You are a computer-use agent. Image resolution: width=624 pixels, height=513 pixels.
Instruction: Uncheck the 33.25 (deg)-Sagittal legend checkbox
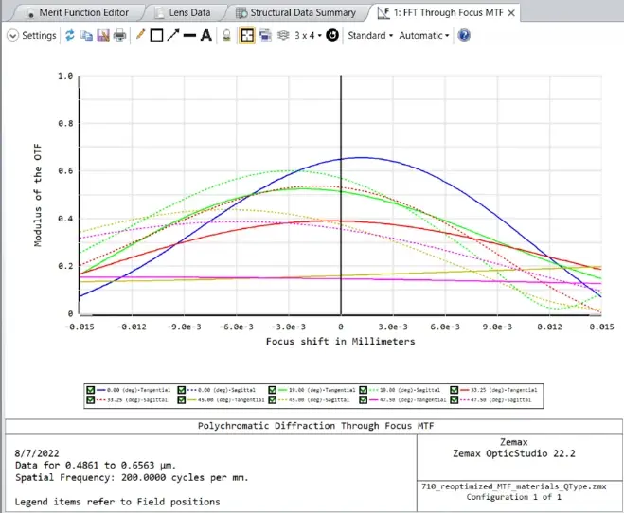pyautogui.click(x=90, y=399)
